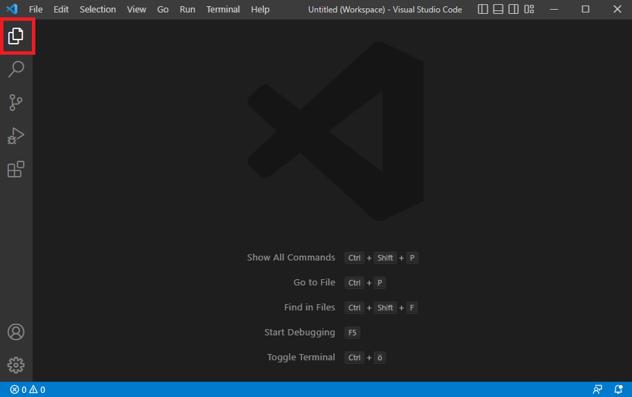
Task: Open the Help menu
Action: tap(260, 9)
